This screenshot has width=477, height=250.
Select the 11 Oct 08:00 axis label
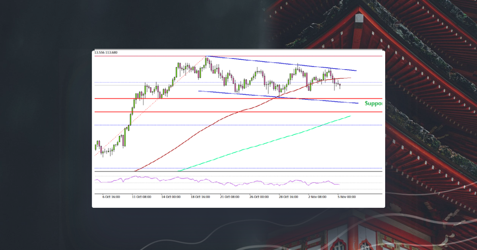point(141,196)
